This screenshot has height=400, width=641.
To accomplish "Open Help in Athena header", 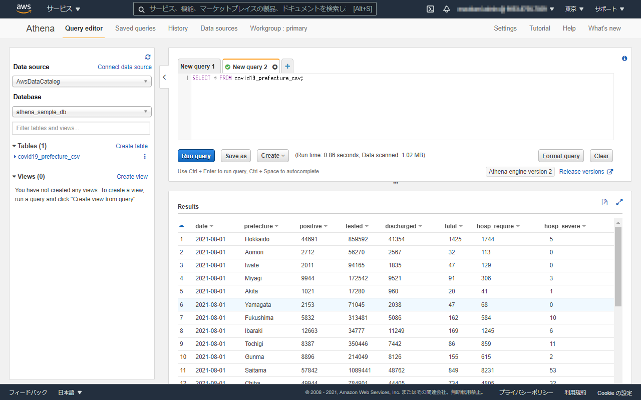I will [x=569, y=29].
